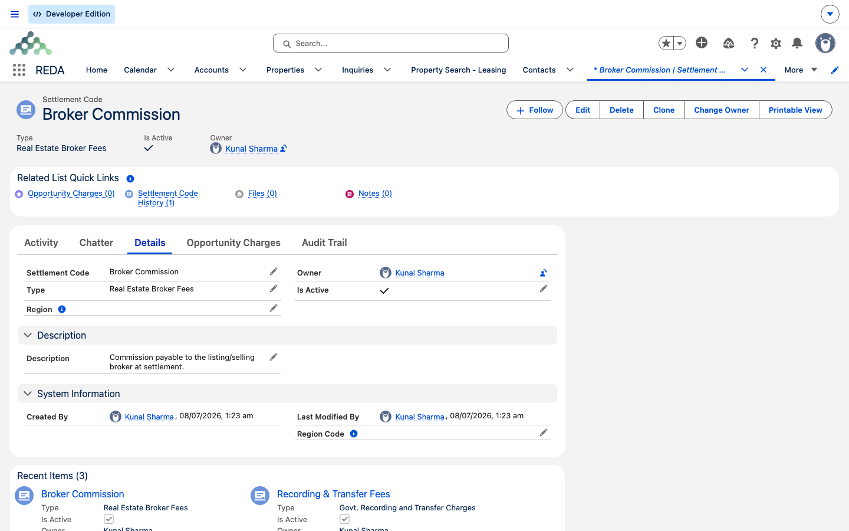Switch to the Audit Trail tab
This screenshot has width=849, height=531.
(x=324, y=242)
